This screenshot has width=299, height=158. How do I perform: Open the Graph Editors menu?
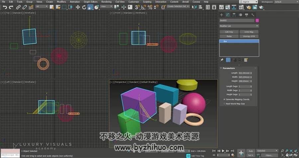click(x=91, y=2)
